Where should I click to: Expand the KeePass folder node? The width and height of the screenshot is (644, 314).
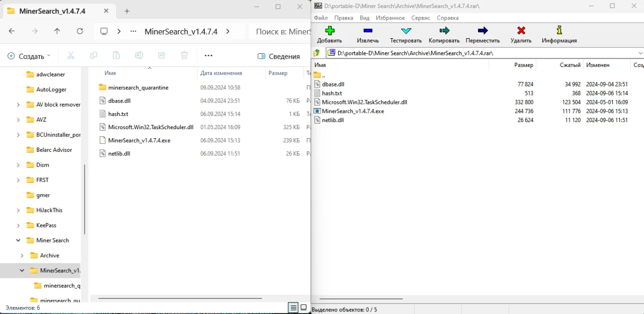[18, 225]
